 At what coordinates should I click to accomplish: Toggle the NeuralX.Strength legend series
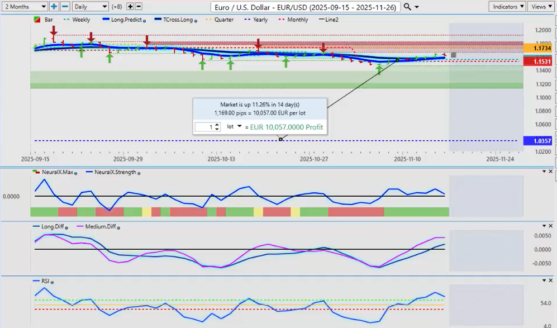(117, 172)
